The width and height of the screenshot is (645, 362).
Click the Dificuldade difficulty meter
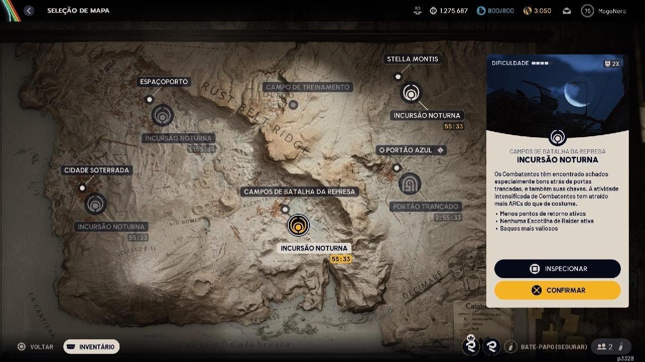522,63
